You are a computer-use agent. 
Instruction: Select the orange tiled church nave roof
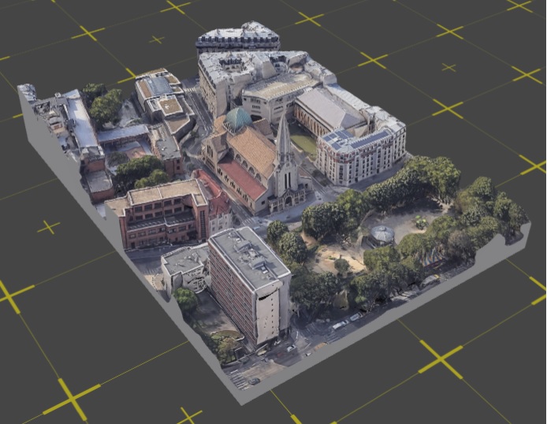(254, 150)
